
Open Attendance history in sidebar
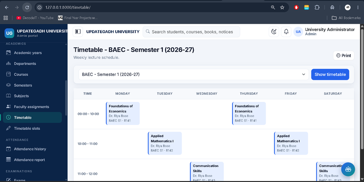(x=32, y=149)
